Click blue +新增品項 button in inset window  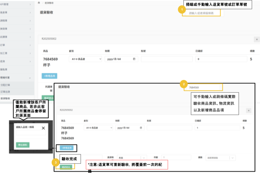(x=67, y=148)
